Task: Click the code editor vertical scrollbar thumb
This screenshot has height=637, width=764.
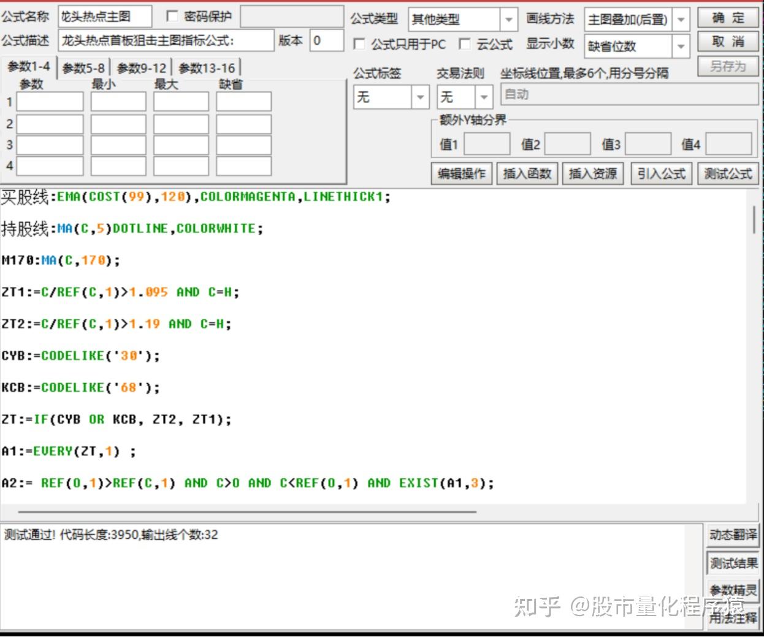Action: click(x=754, y=219)
